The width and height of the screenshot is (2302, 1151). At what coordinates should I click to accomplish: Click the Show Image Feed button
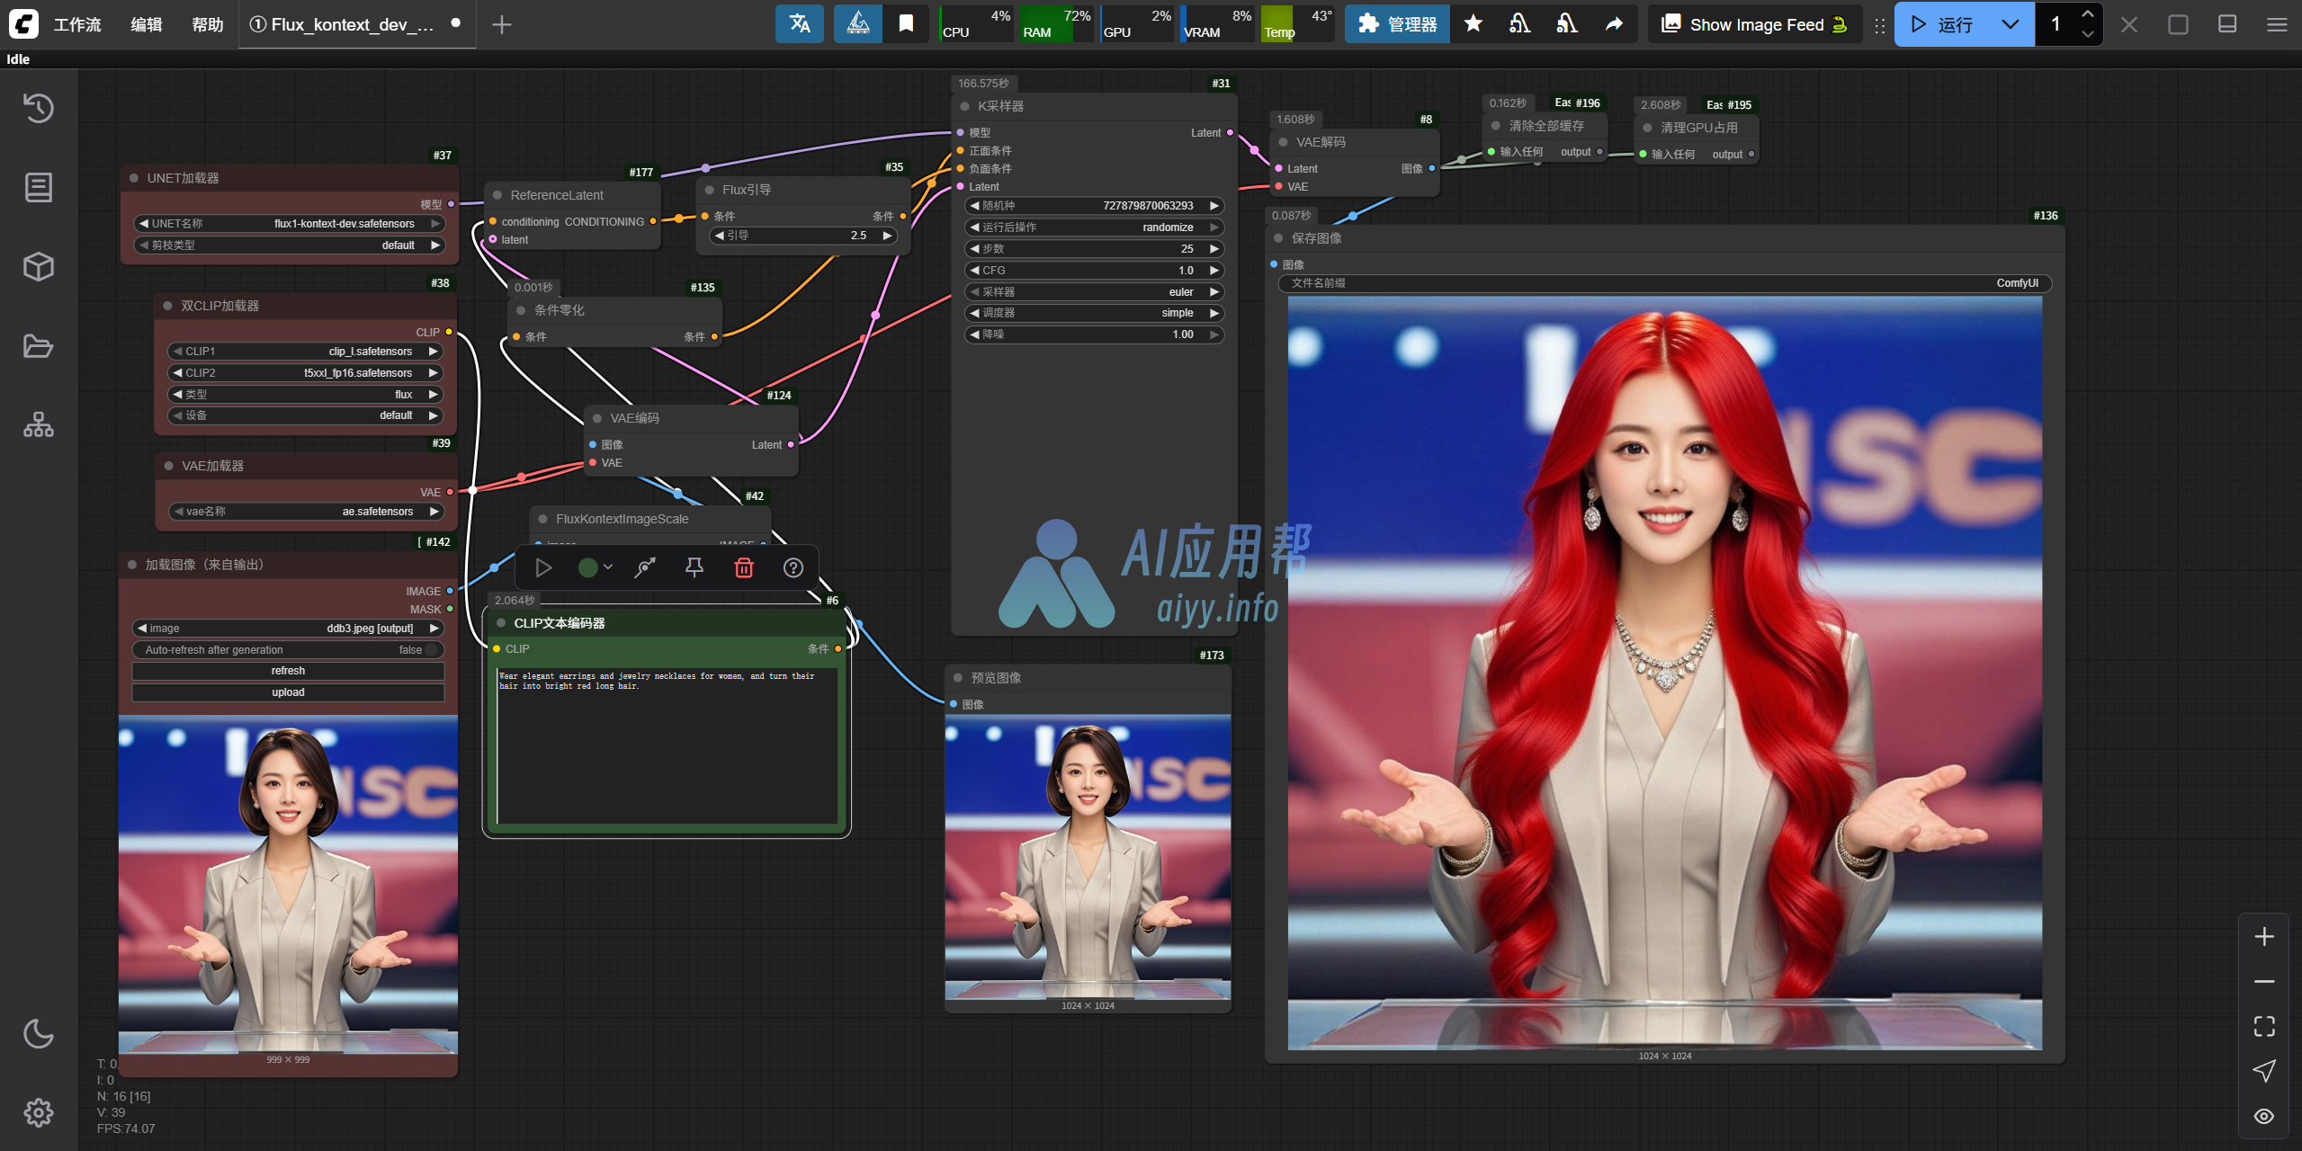(x=1753, y=24)
